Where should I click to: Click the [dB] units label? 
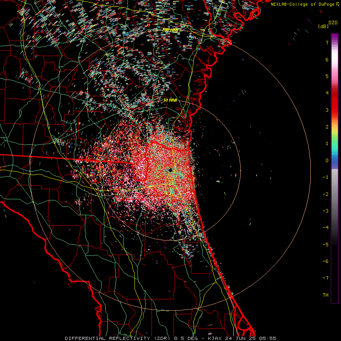point(323,26)
